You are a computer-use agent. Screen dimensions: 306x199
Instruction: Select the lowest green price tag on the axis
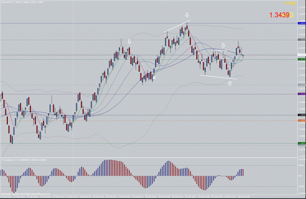302,143
